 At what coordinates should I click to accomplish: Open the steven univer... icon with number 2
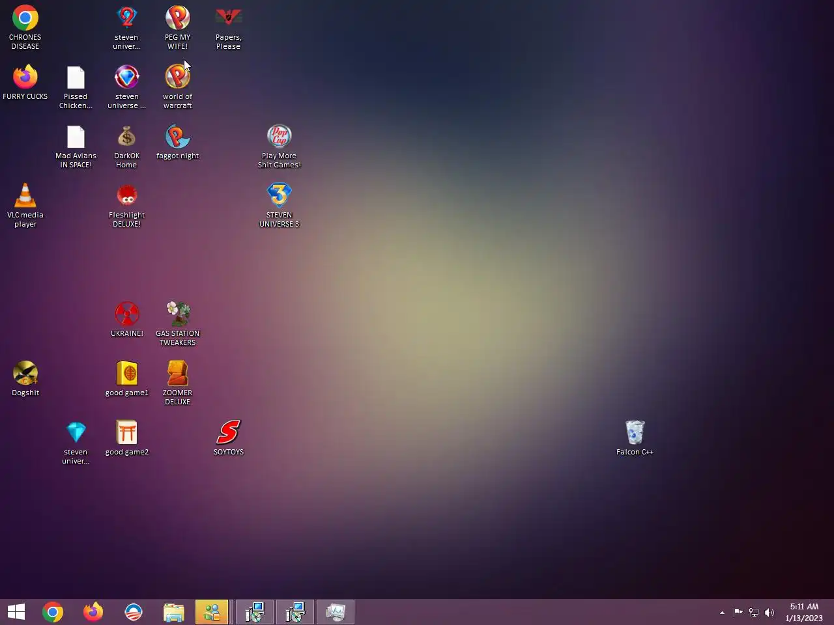pos(126,28)
